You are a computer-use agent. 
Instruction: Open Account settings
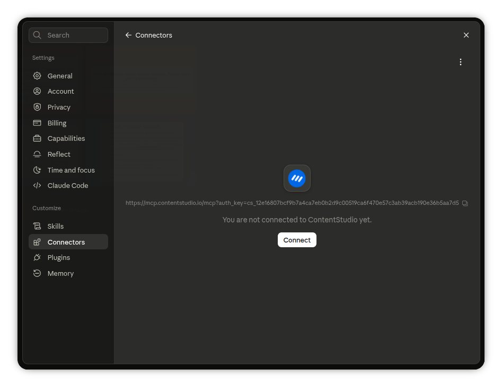(68, 92)
